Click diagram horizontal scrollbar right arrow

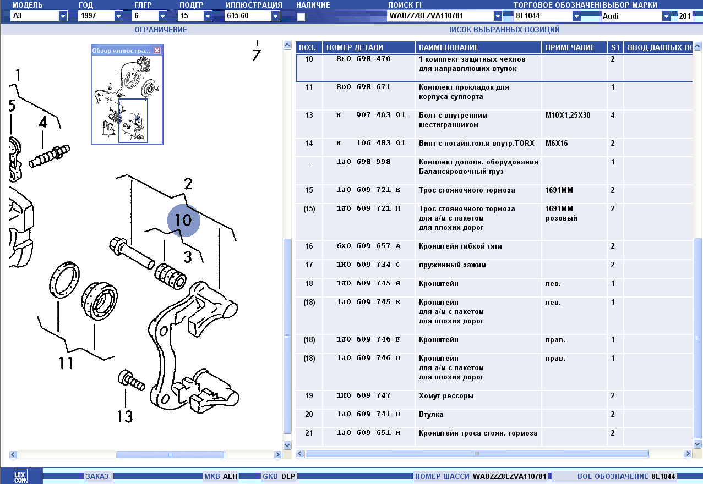(x=277, y=454)
